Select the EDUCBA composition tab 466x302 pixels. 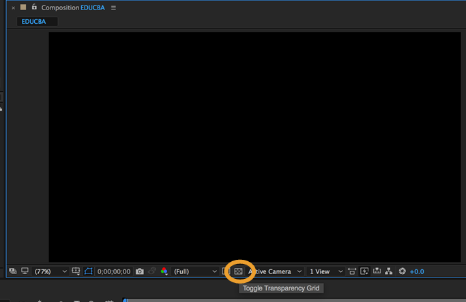click(37, 22)
